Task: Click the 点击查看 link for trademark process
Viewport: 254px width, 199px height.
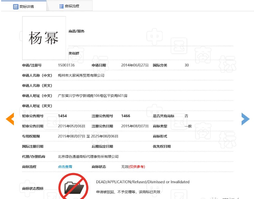Action: (x=65, y=167)
